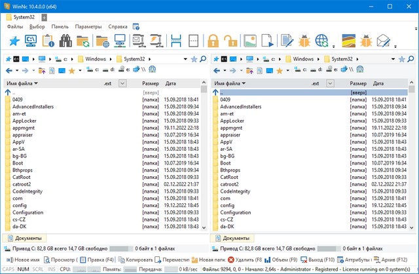
Task: Select the left panel Документы tab
Action: click(x=24, y=238)
